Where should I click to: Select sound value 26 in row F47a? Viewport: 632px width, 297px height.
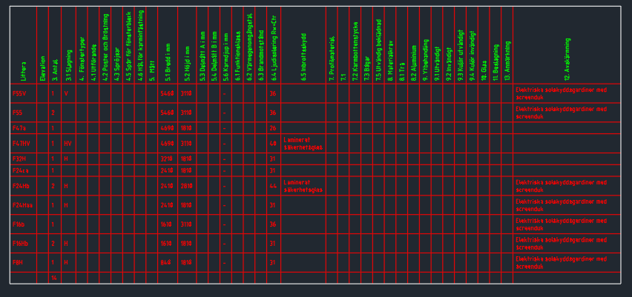point(273,128)
